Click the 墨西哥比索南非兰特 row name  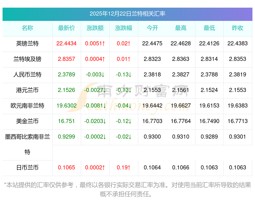[x=27, y=144]
